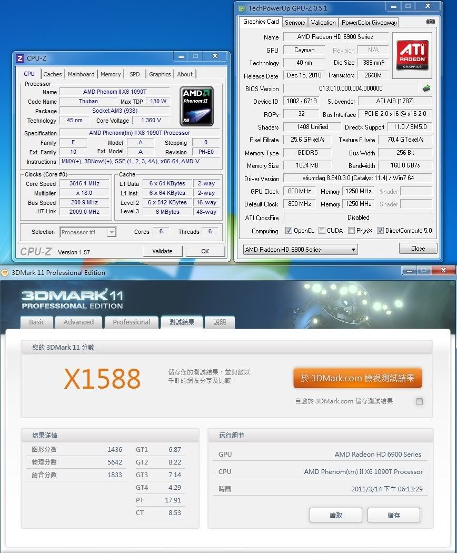Click the Bus Speed 200.9 MHz value

(x=84, y=202)
